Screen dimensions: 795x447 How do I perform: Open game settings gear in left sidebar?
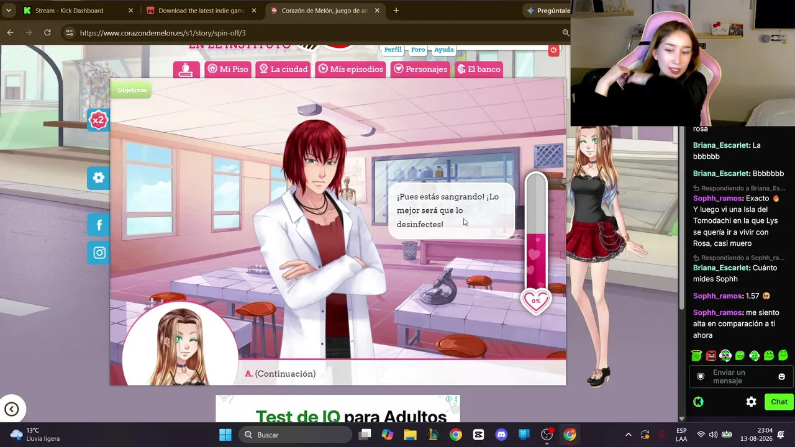99,178
